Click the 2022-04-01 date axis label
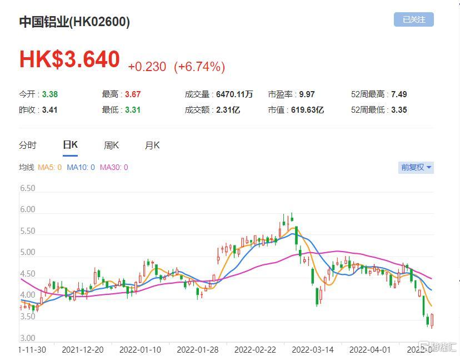460x356 pixels. (370, 350)
